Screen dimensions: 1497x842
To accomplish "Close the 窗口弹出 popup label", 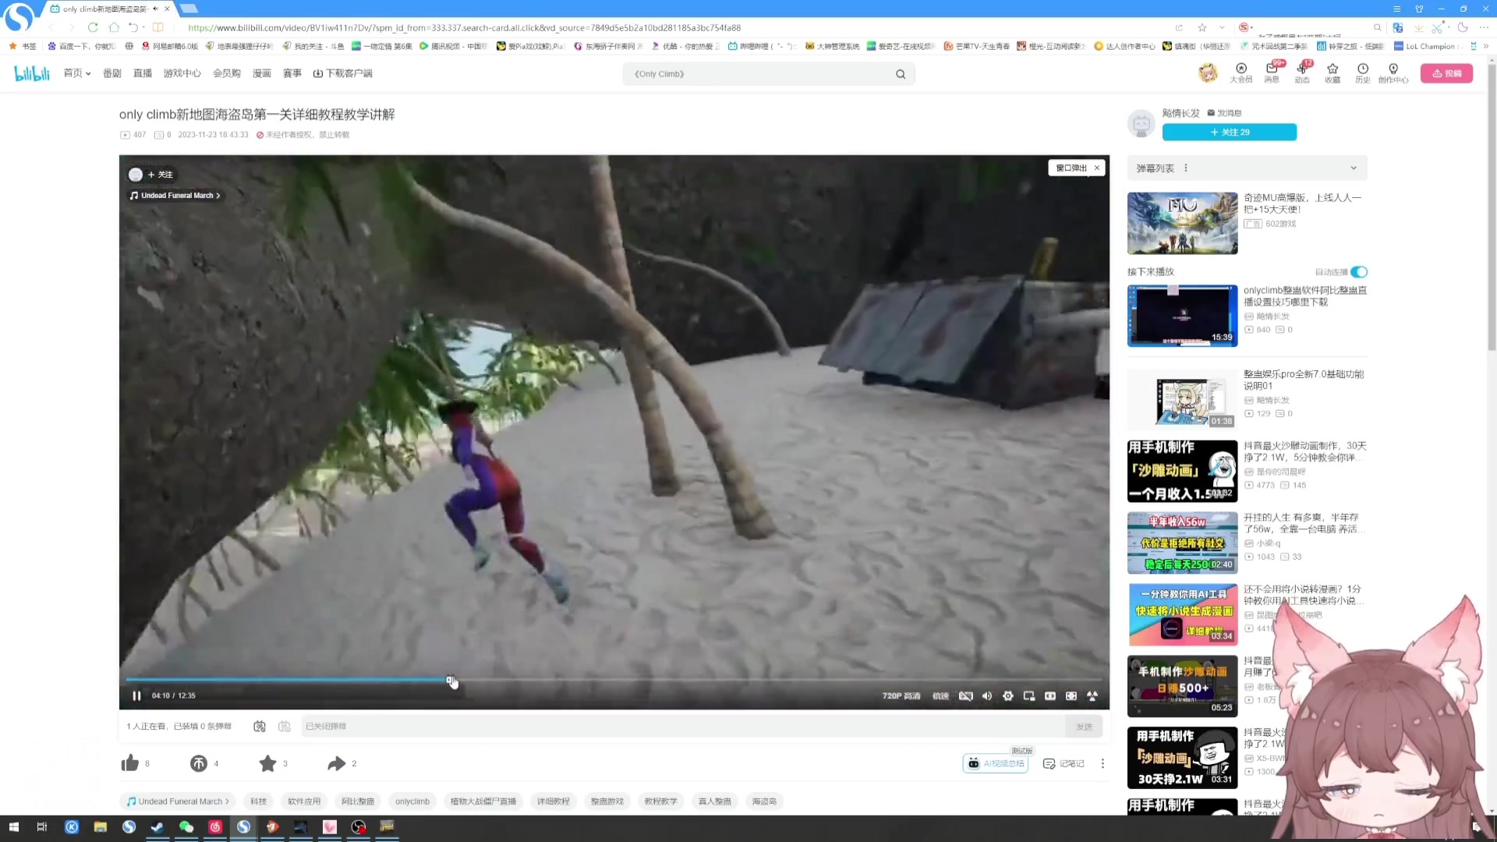I will pyautogui.click(x=1097, y=168).
